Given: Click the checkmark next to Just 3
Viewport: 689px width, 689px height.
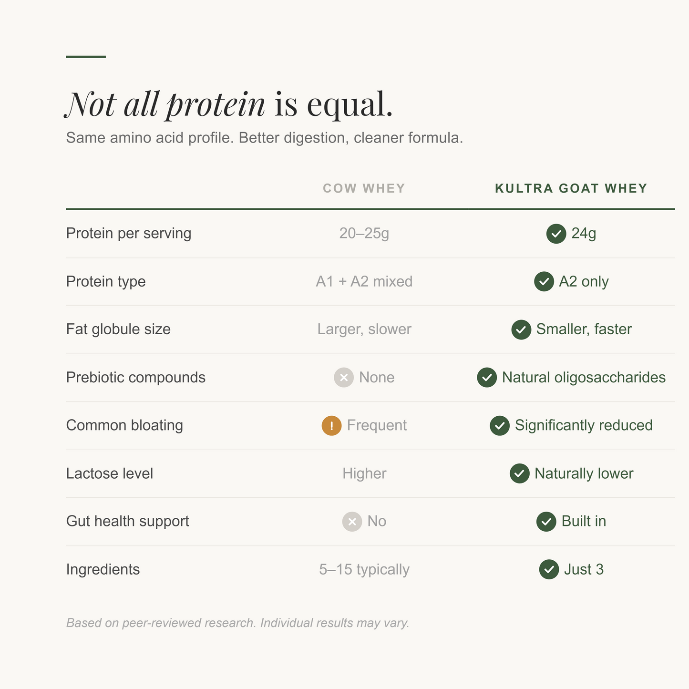Looking at the screenshot, I should (x=549, y=569).
